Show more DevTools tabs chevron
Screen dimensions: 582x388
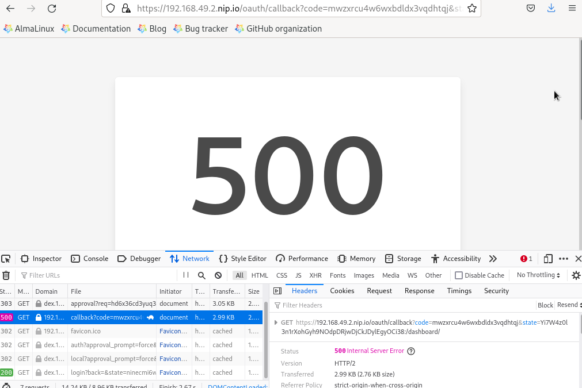493,259
